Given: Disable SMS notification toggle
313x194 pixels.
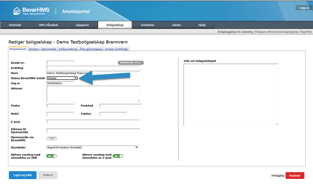Looking at the screenshot, I should (52, 156).
